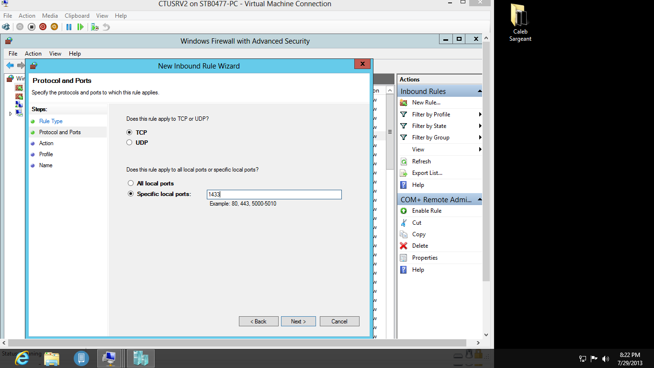Pause the virtual machine
This screenshot has height=368, width=654.
69,27
